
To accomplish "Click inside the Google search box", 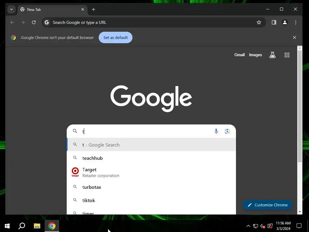I will [x=151, y=131].
